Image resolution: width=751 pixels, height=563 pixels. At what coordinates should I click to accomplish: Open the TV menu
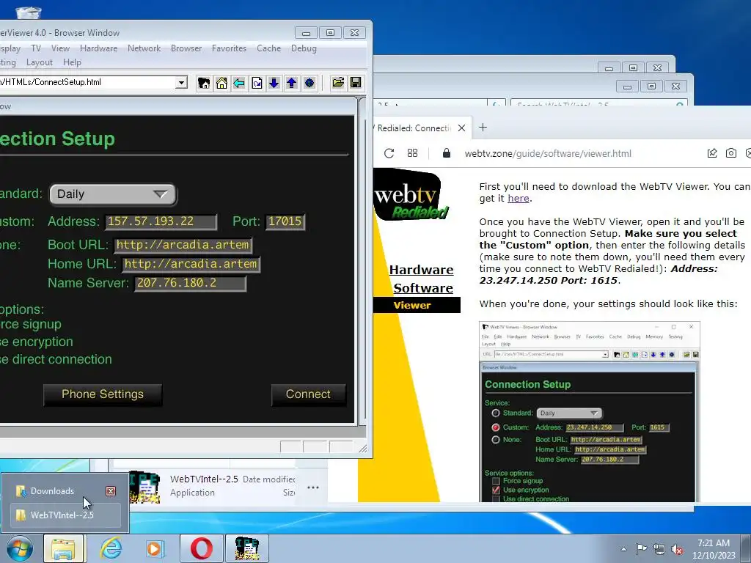pyautogui.click(x=36, y=48)
